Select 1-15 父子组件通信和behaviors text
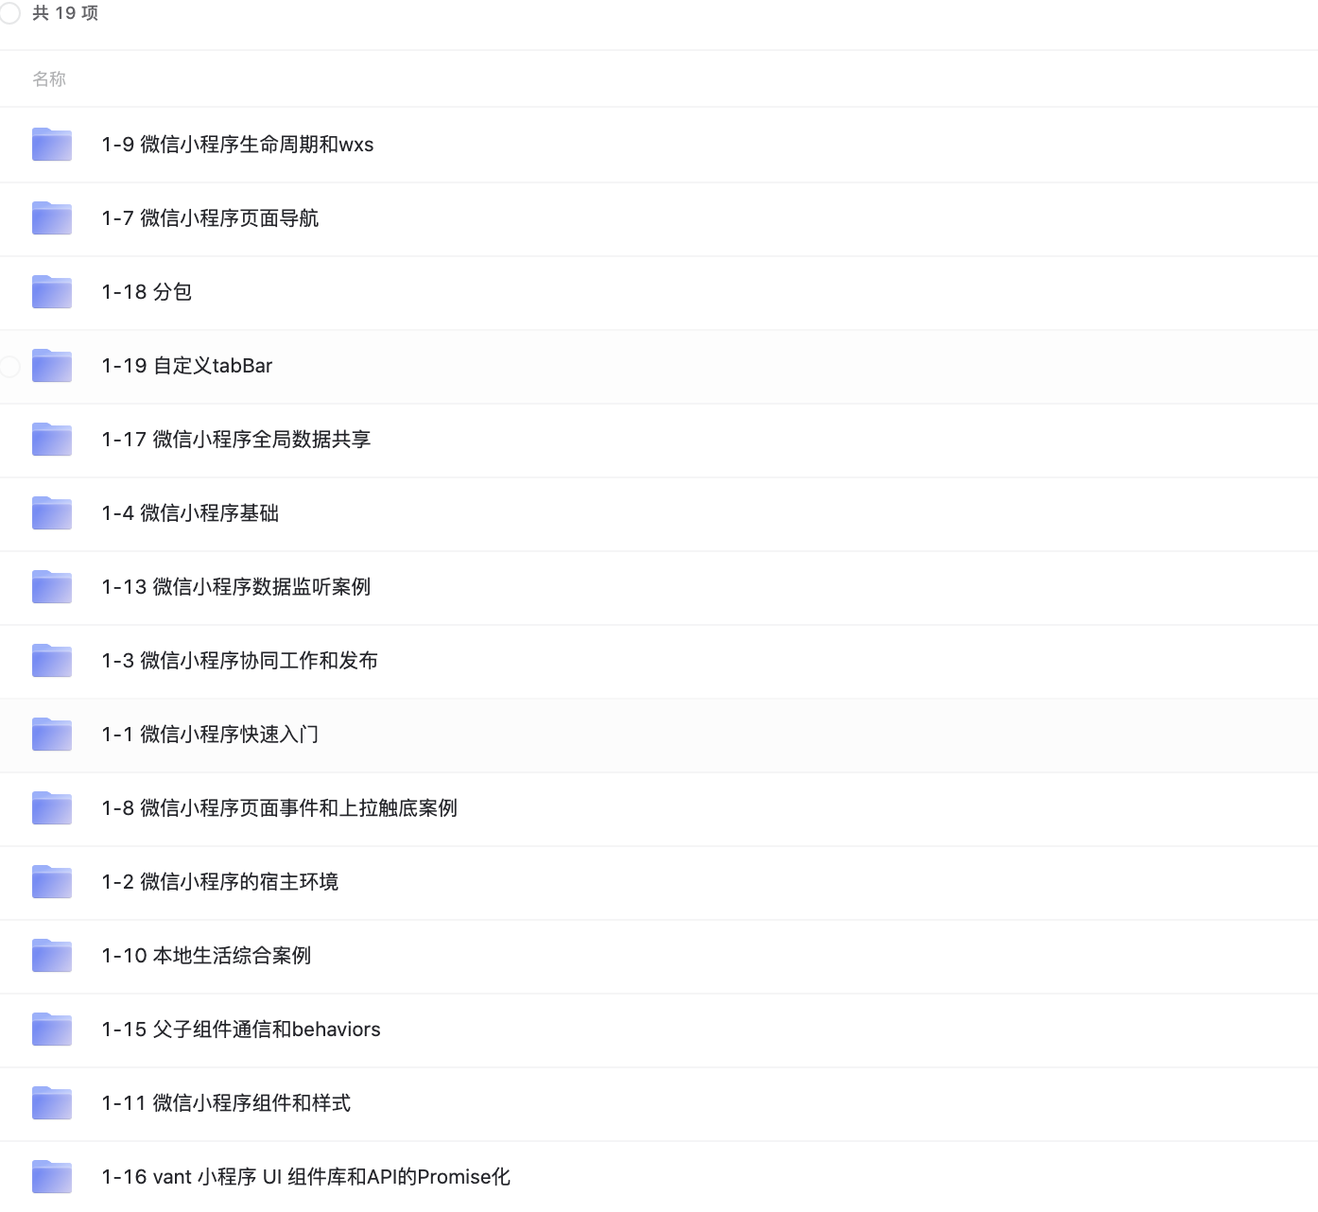Screen dimensions: 1318x1212 (241, 1030)
